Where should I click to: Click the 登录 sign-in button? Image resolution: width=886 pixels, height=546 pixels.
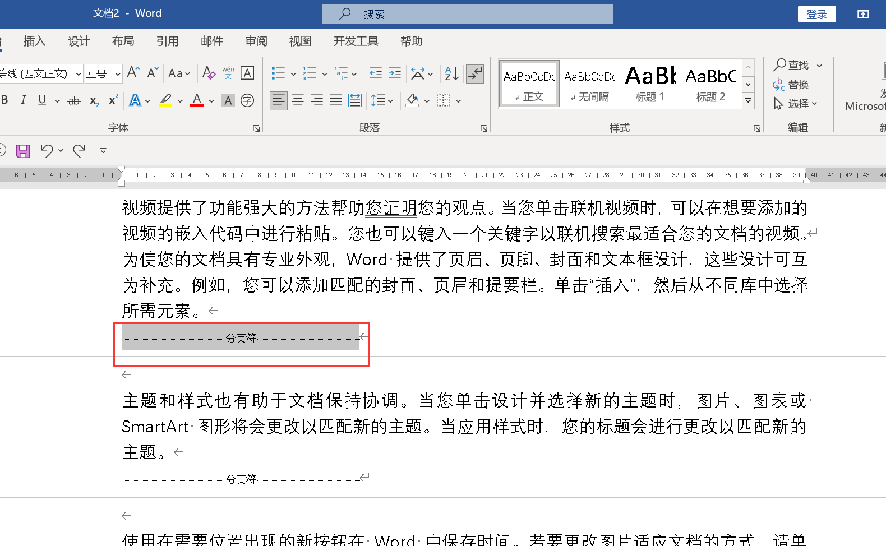coord(816,15)
